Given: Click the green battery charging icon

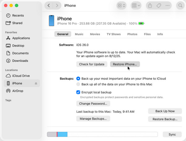Looking at the screenshot, I should tap(141, 23).
